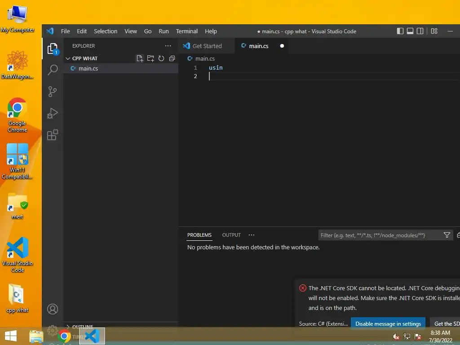460x345 pixels.
Task: Click the error icon in the notification
Action: click(302, 288)
